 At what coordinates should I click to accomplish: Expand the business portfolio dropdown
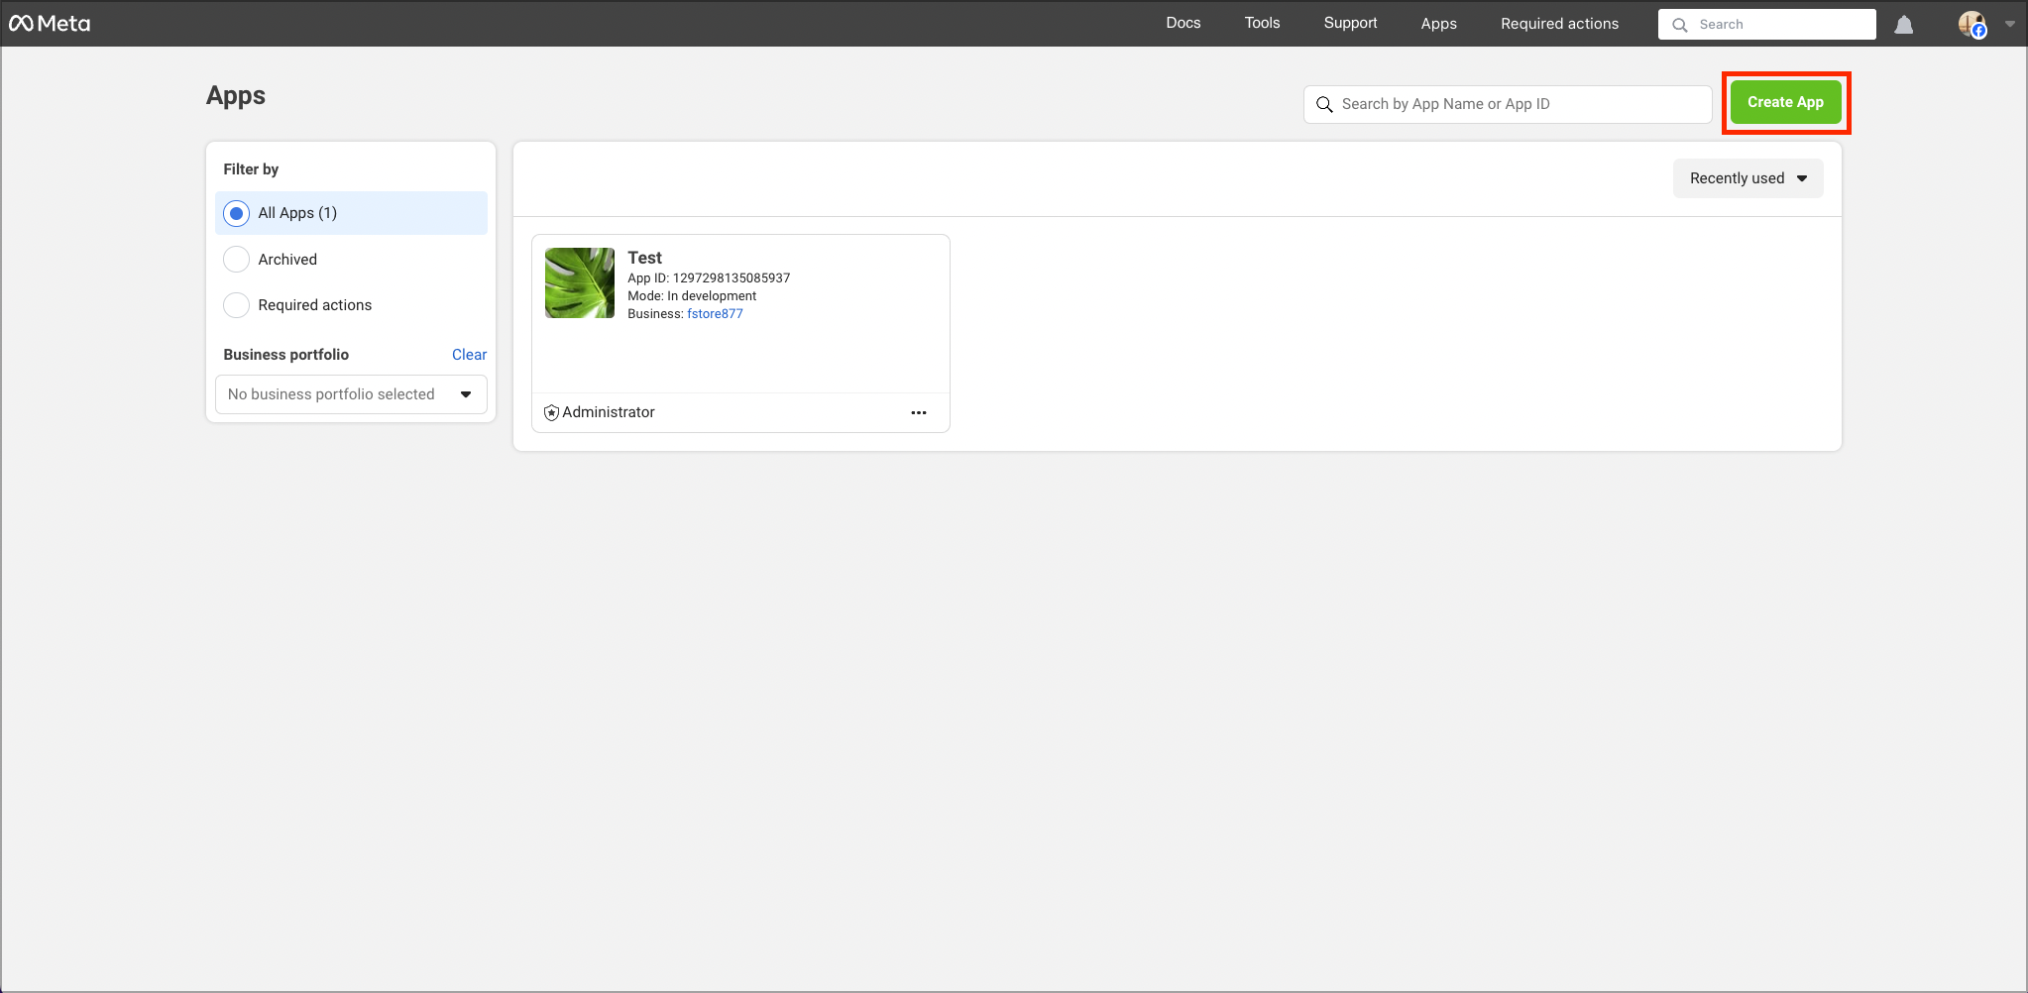(x=351, y=394)
